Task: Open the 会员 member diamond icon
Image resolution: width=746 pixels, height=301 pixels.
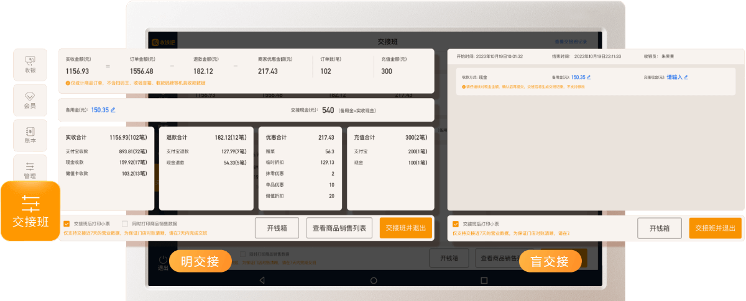Action: click(30, 100)
